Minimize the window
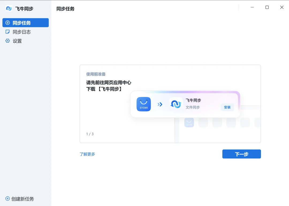 click(x=252, y=7)
